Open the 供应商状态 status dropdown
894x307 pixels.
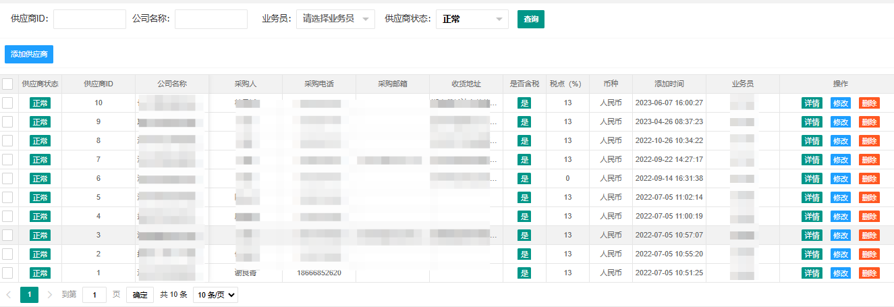click(x=472, y=19)
